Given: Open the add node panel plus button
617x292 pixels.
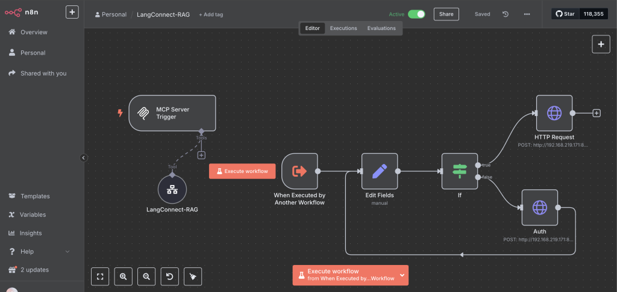Looking at the screenshot, I should pyautogui.click(x=601, y=44).
